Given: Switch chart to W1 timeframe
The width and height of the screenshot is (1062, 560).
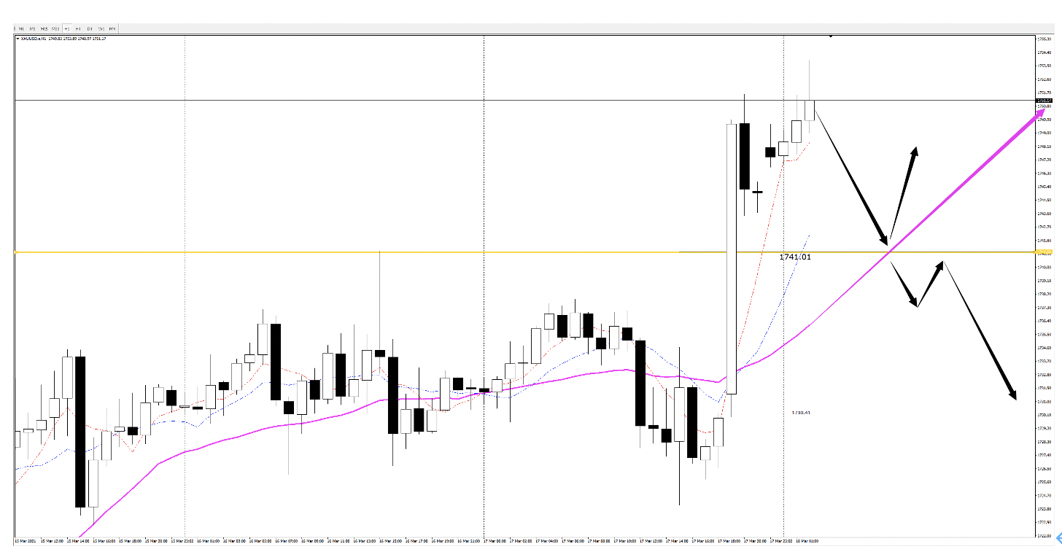Looking at the screenshot, I should (x=101, y=28).
